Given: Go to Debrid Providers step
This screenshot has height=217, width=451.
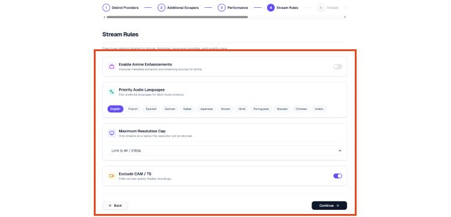Looking at the screenshot, I should [x=125, y=8].
